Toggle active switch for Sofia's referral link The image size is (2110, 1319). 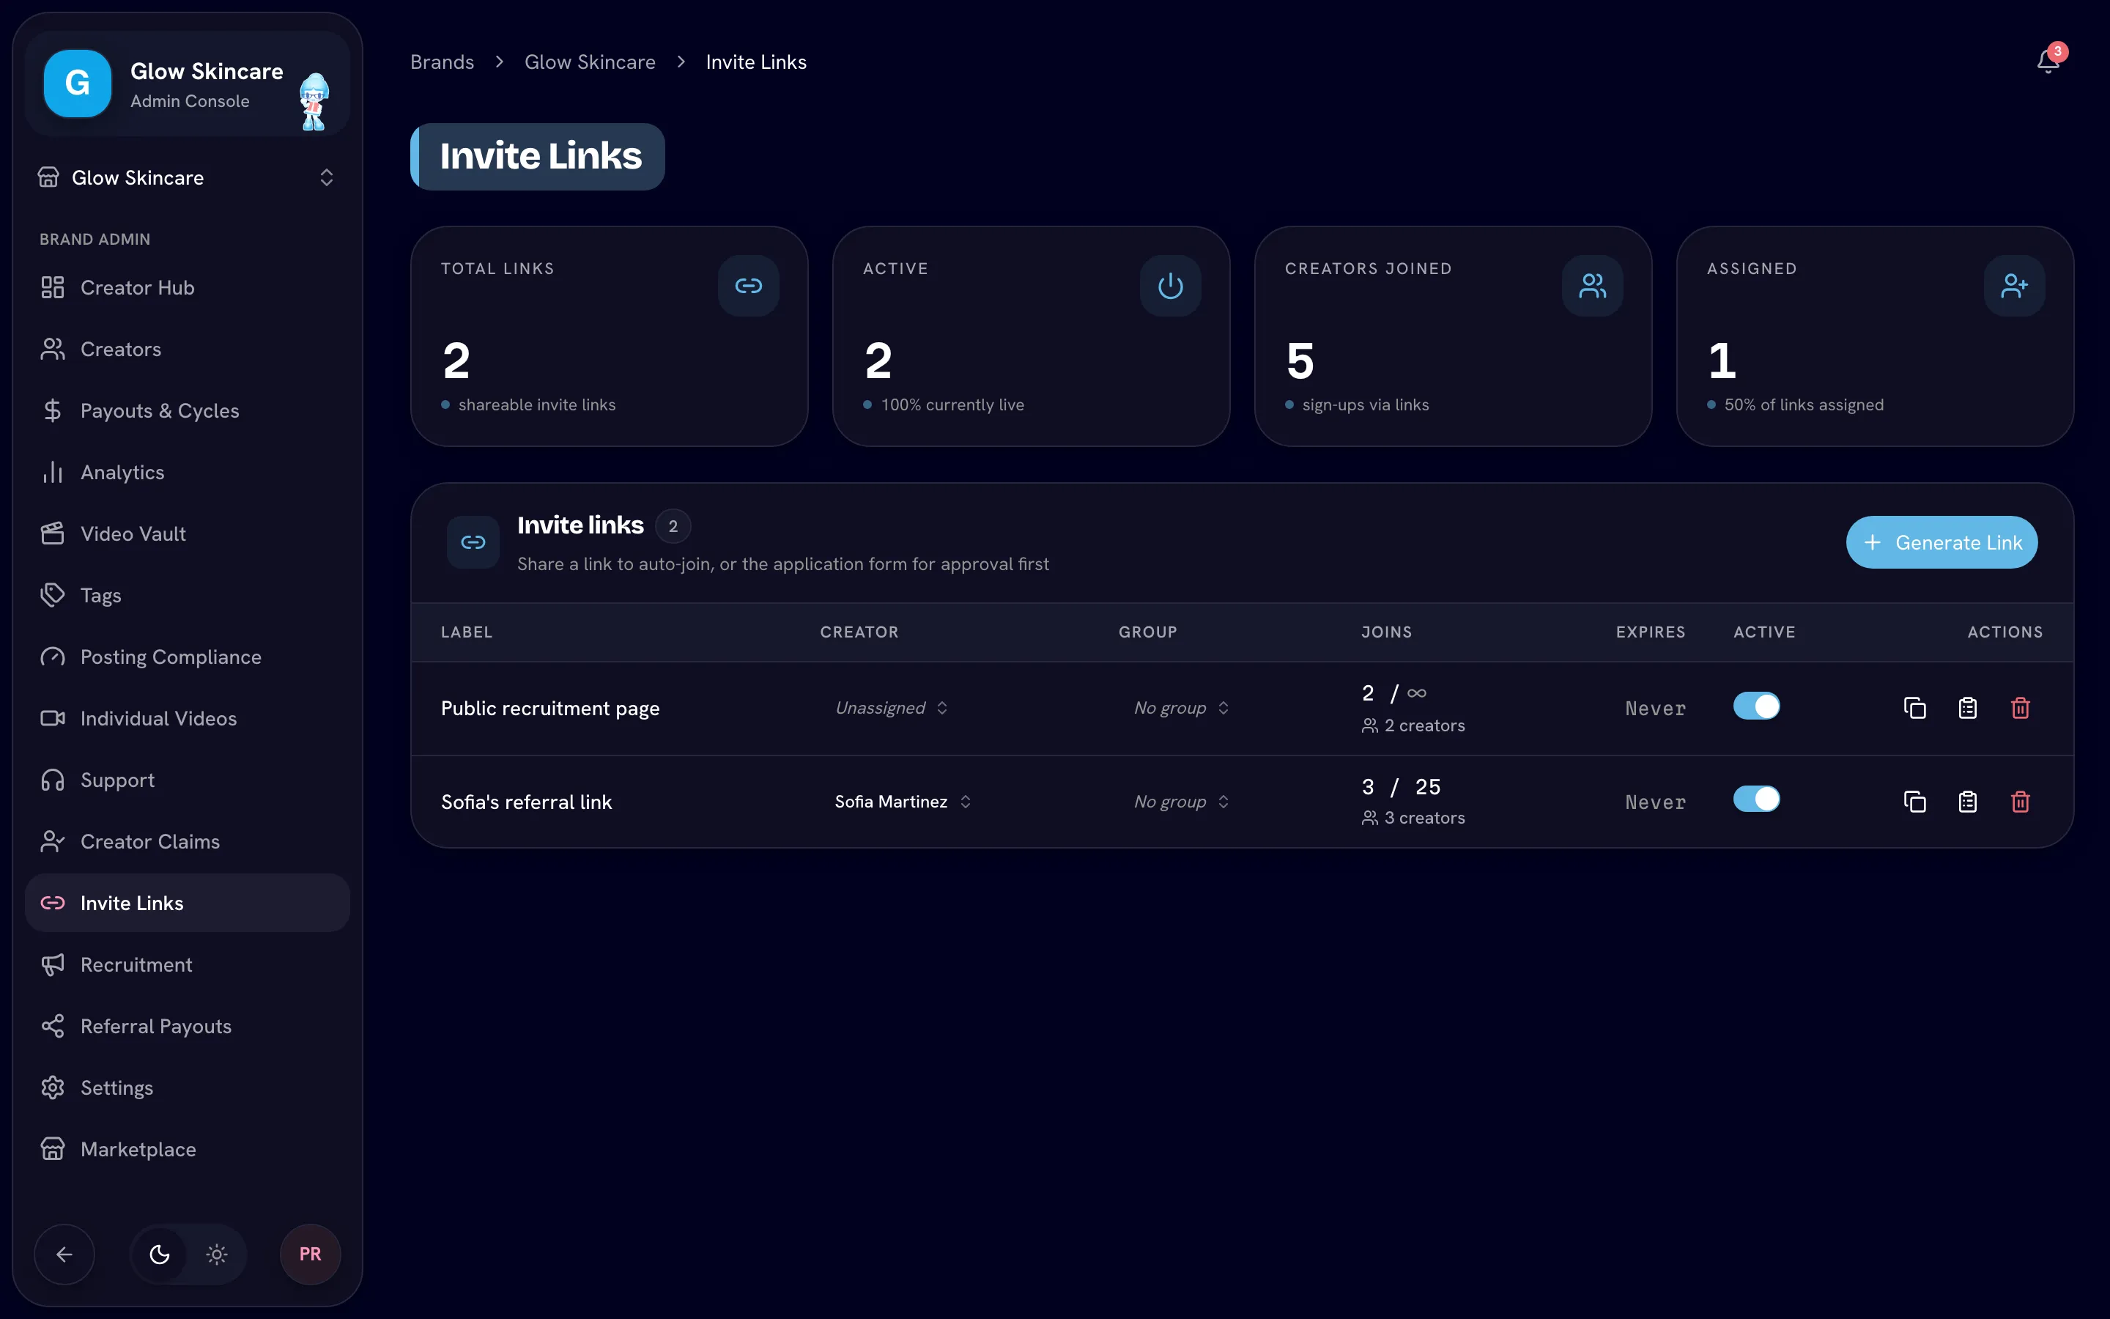tap(1756, 799)
